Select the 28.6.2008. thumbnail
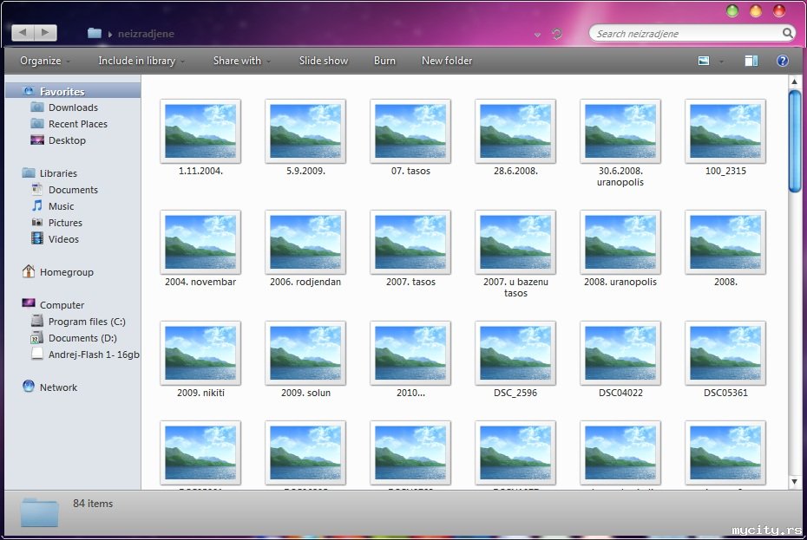This screenshot has width=807, height=540. [515, 131]
